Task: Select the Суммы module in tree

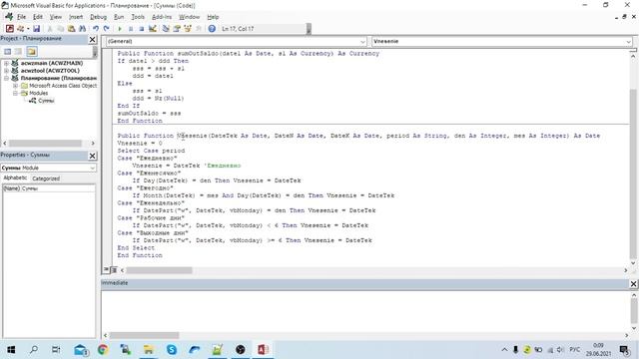Action: tap(46, 101)
